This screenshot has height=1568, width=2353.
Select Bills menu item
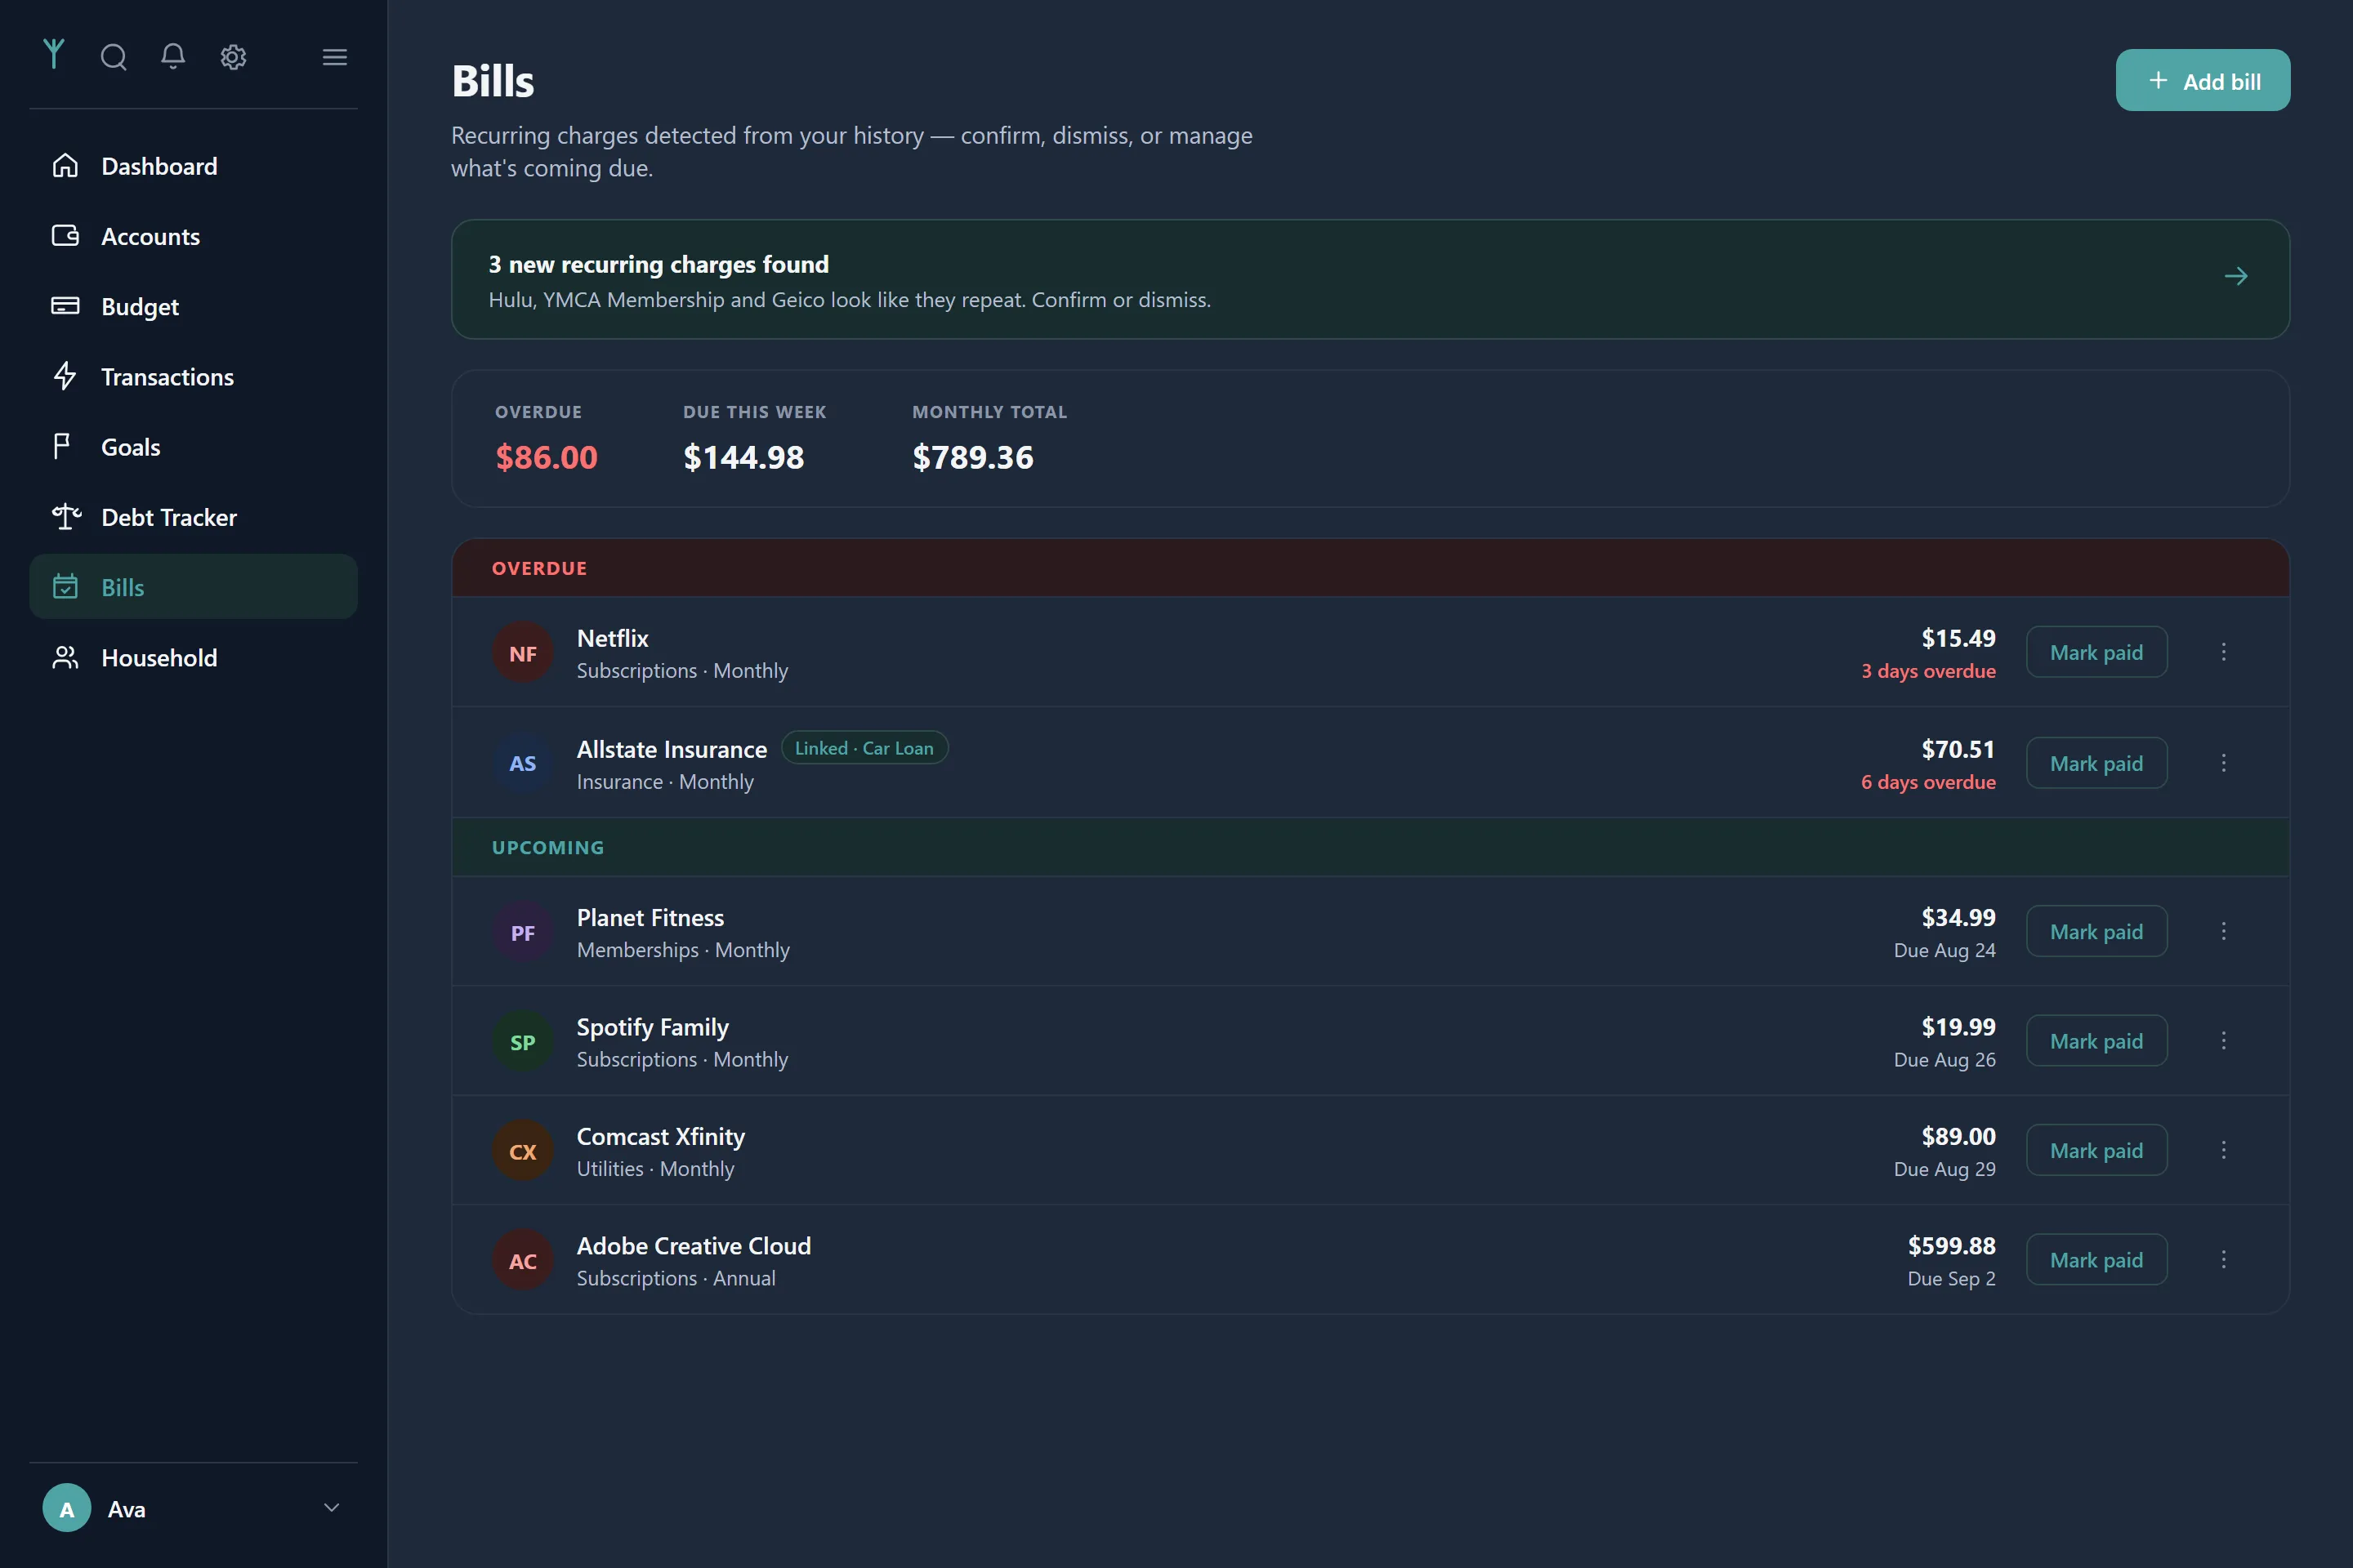tap(193, 586)
